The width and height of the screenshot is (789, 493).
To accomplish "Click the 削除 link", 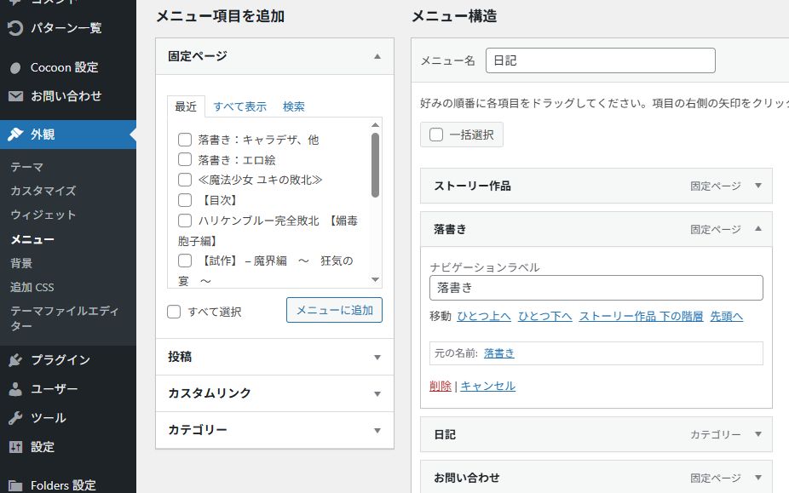I will [441, 386].
